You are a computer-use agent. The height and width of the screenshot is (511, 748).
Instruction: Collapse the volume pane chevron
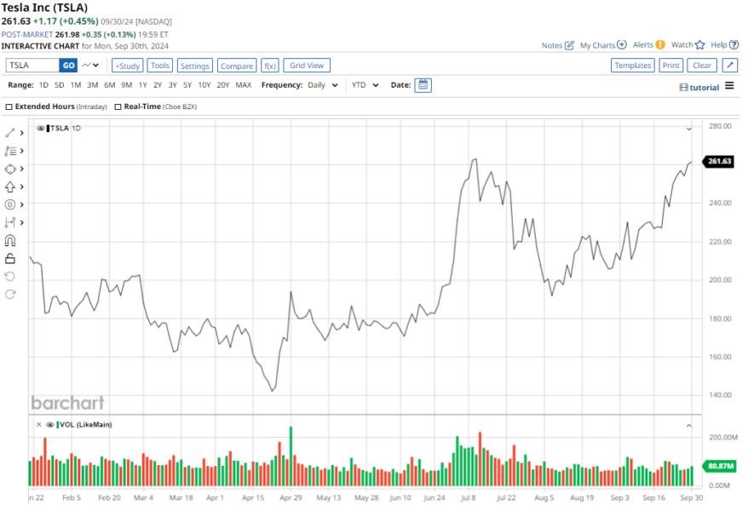(689, 425)
